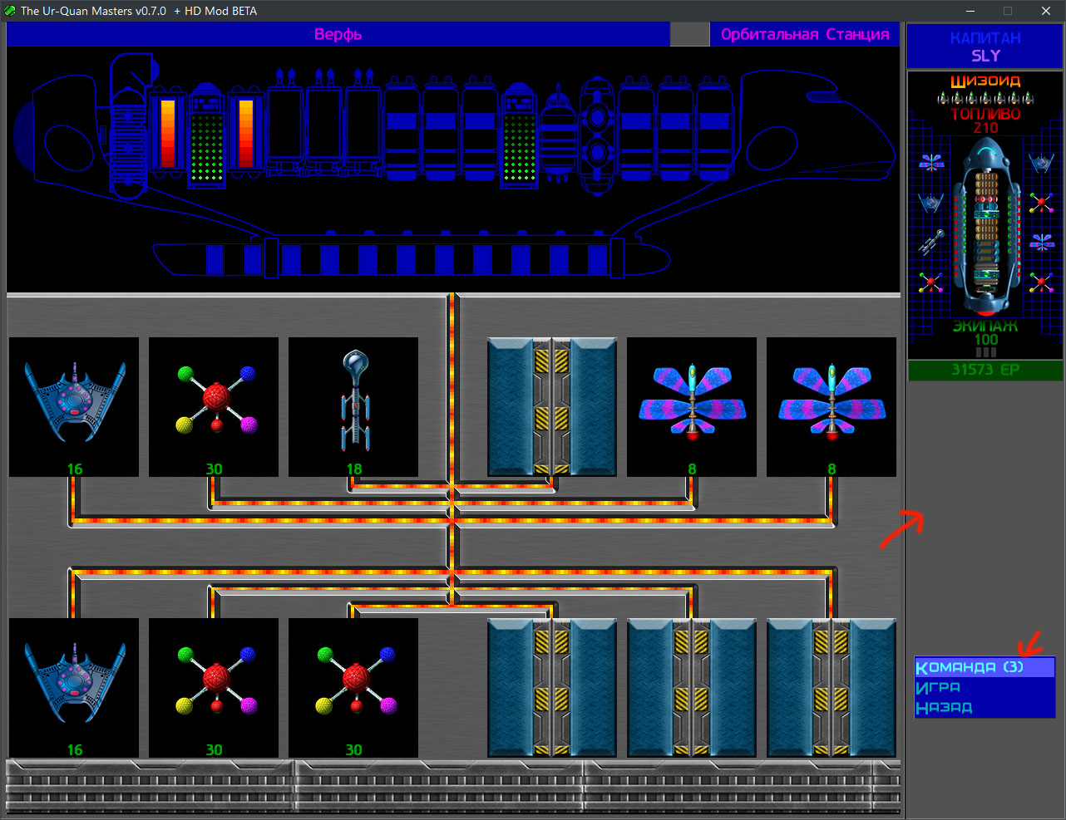Viewport: 1066px width, 820px height.
Task: Click the molecule ship icon left of the flagship
Action: [x=930, y=282]
